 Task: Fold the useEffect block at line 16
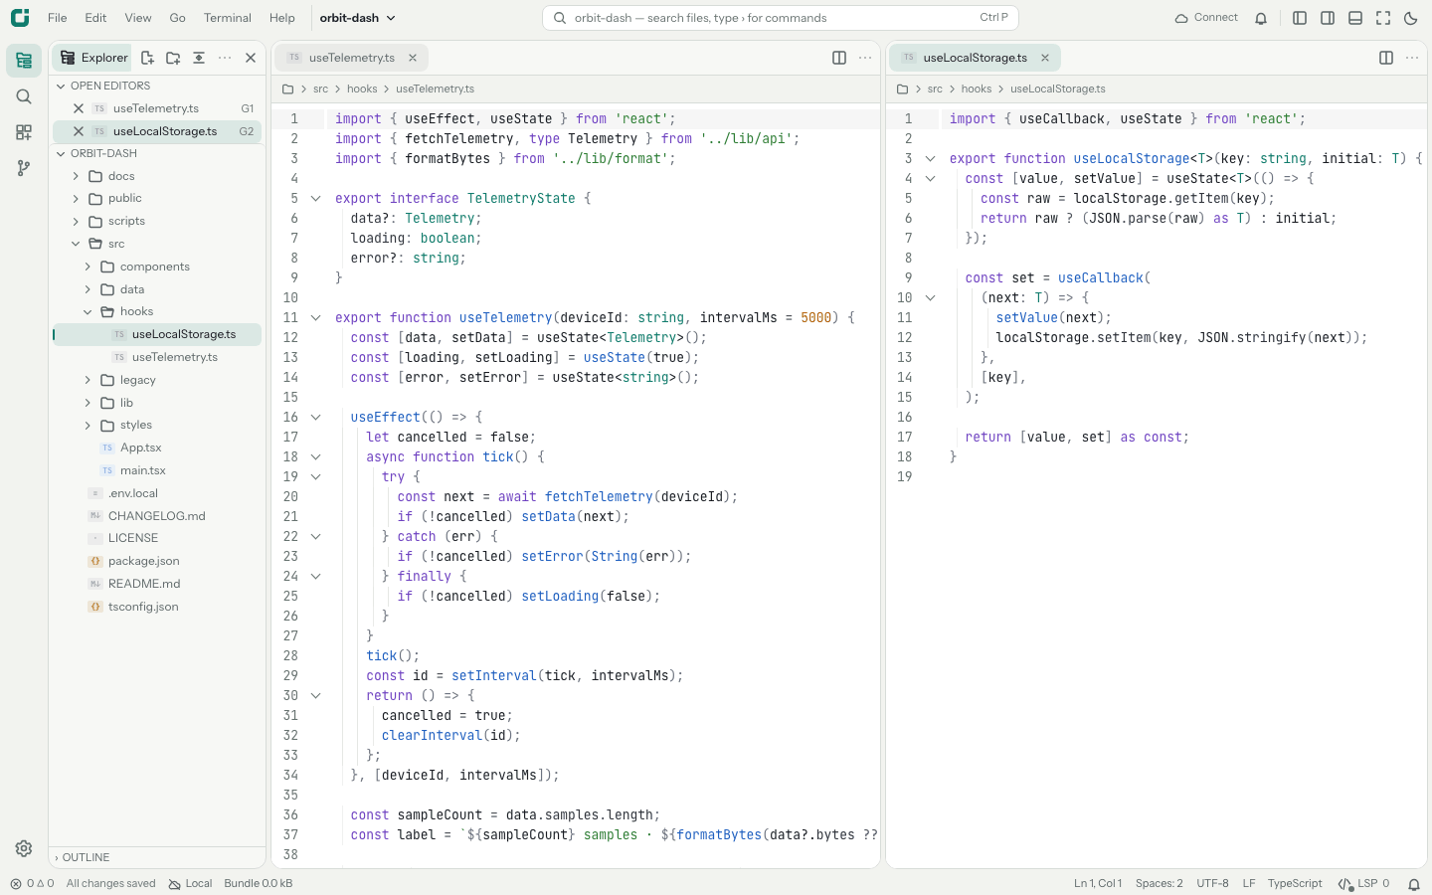point(316,418)
